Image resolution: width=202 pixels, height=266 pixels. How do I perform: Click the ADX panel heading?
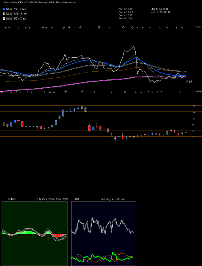(x=77, y=199)
